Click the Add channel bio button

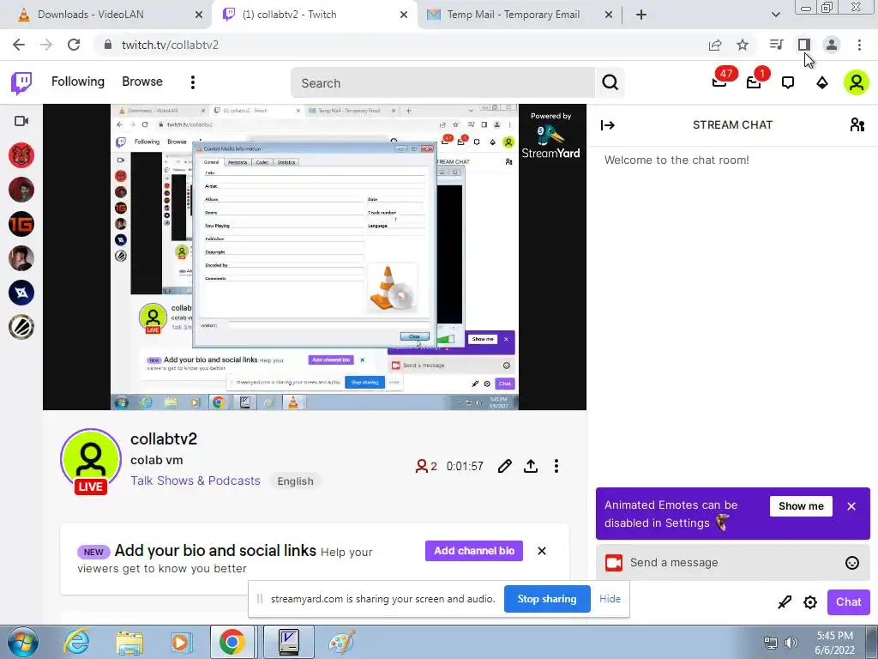pyautogui.click(x=474, y=551)
